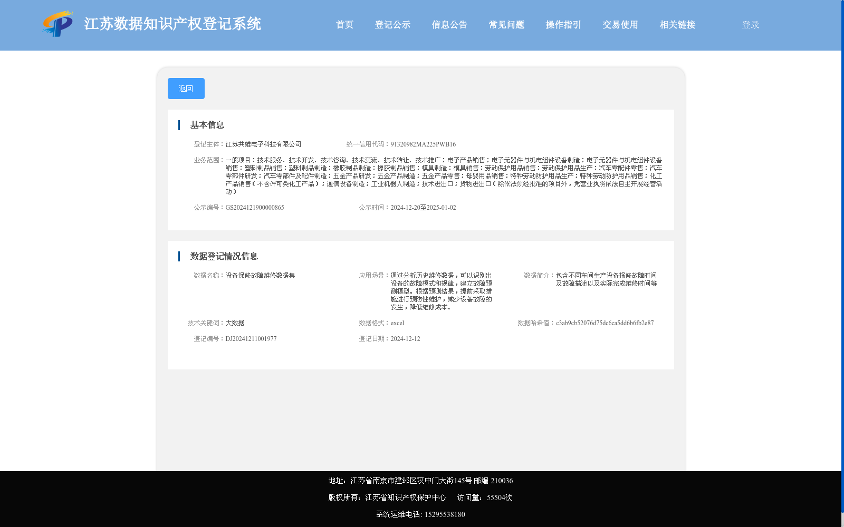The image size is (844, 527).
Task: Click the 应用场景 description paragraph
Action: [x=442, y=291]
